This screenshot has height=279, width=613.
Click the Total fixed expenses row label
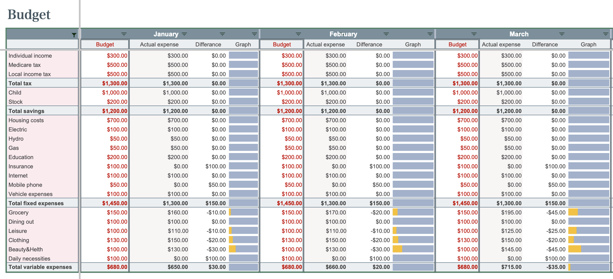point(35,203)
